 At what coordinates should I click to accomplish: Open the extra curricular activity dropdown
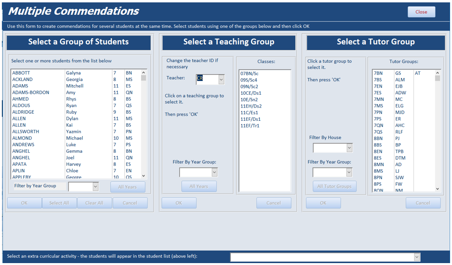coord(416,256)
